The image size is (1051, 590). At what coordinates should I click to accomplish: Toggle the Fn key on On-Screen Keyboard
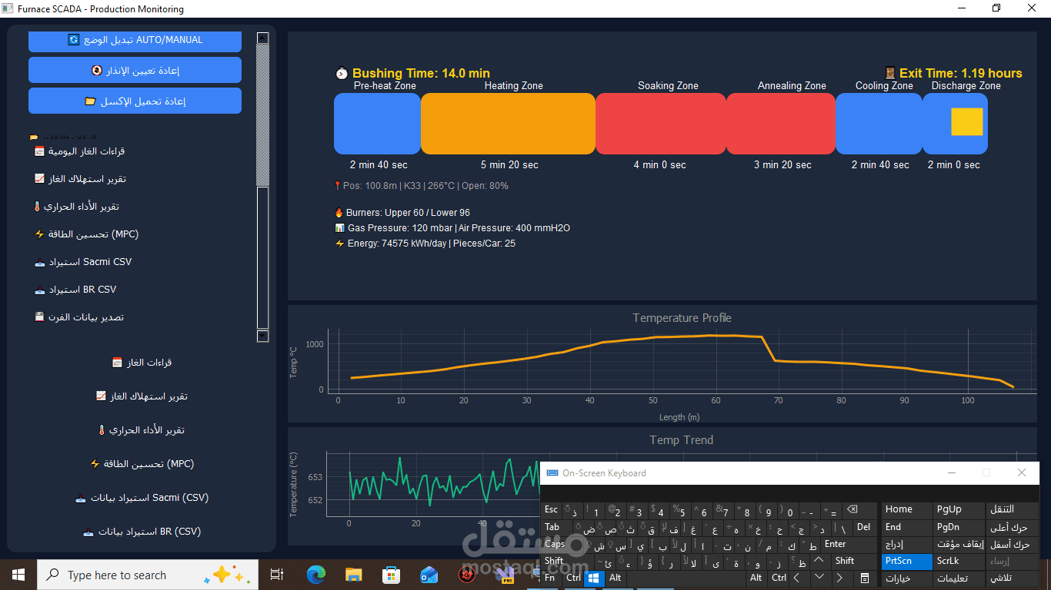[549, 578]
